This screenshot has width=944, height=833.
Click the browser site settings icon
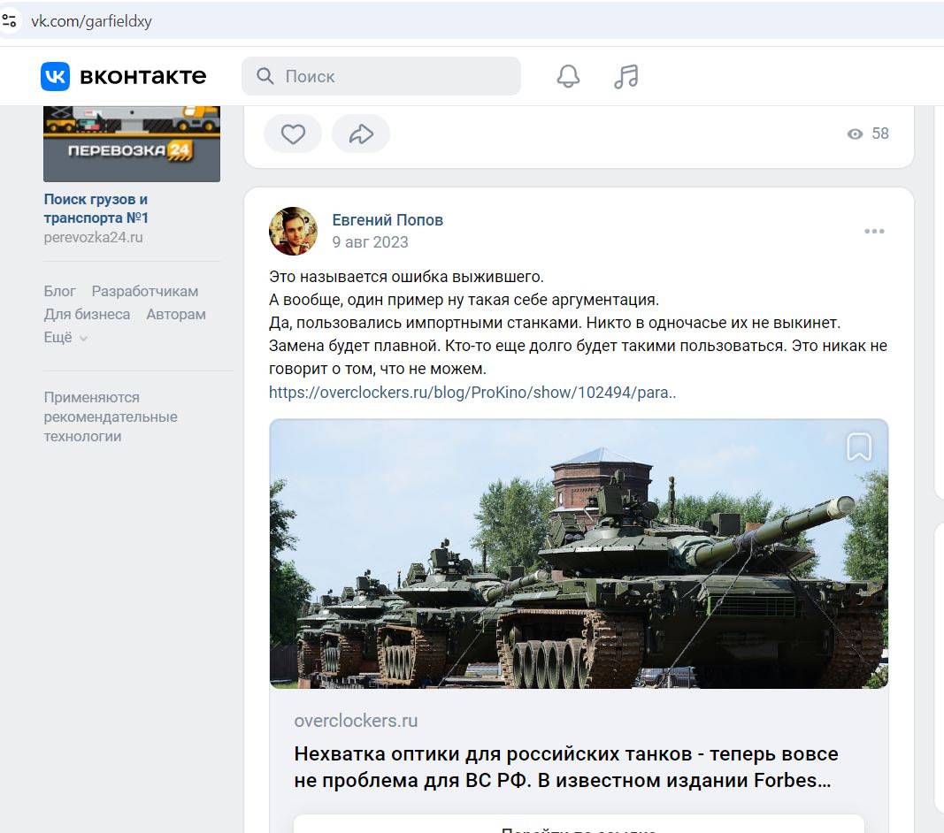pyautogui.click(x=9, y=21)
